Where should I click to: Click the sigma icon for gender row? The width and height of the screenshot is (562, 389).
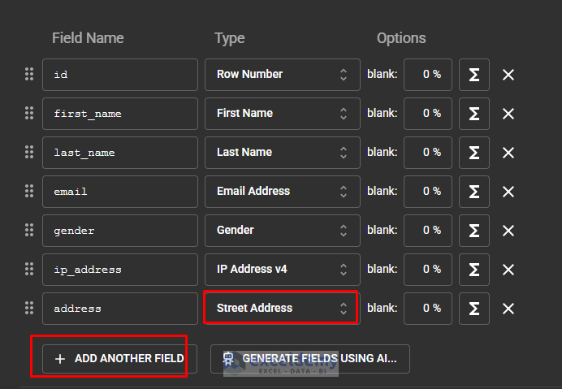point(474,231)
